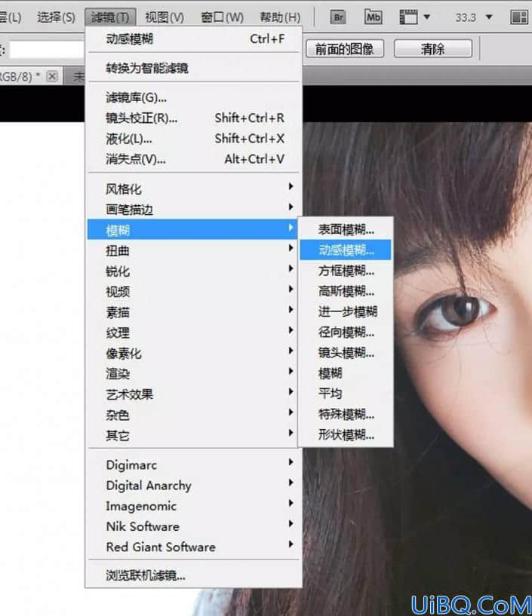Open the 帮助(H) menu
532x616 pixels.
[x=280, y=17]
